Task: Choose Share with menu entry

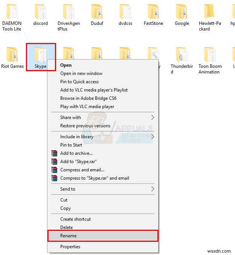Action: [103, 118]
